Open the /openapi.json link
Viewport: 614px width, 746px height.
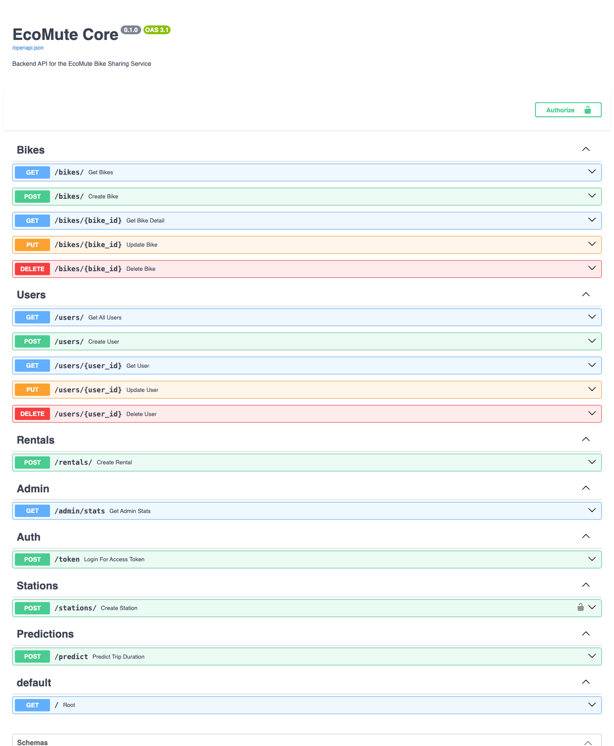[x=28, y=48]
